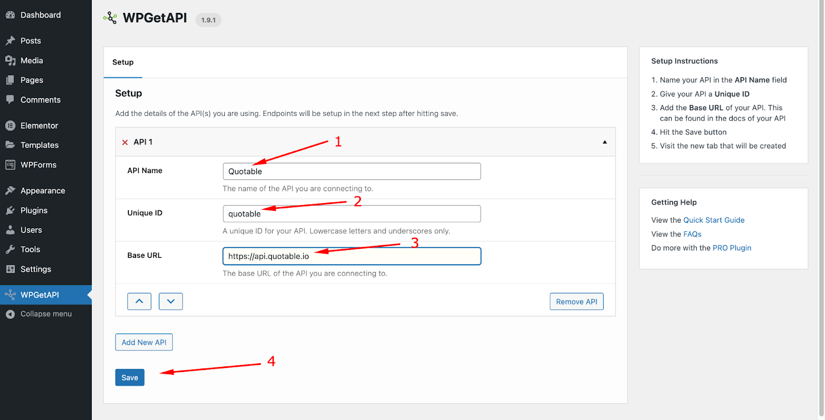The height and width of the screenshot is (420, 825).
Task: Move API 1 up with chevron button
Action: coord(139,301)
